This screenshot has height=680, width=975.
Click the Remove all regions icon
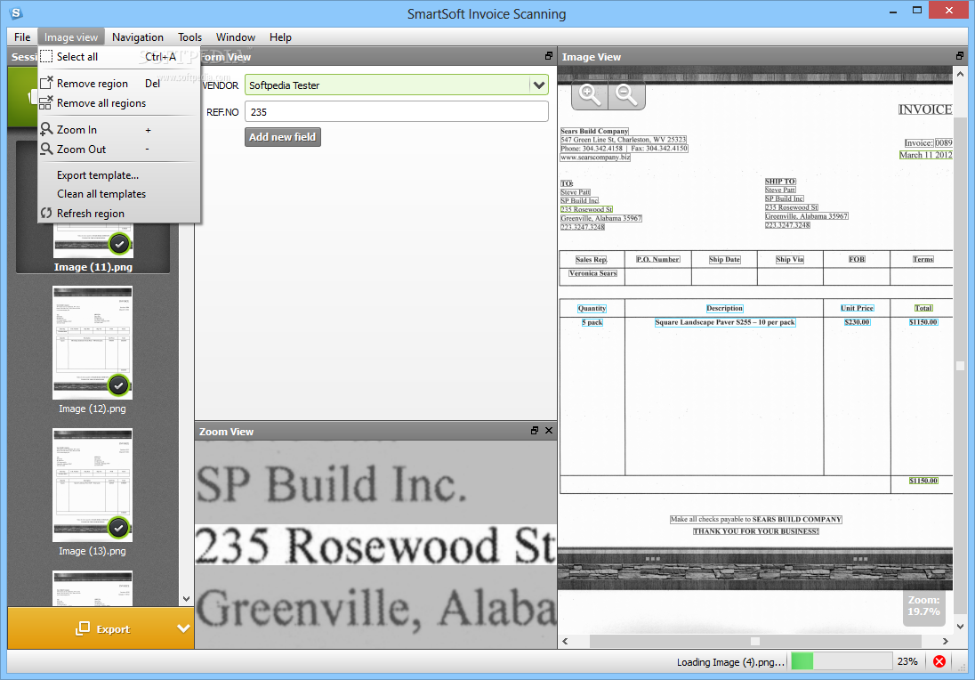pyautogui.click(x=45, y=102)
